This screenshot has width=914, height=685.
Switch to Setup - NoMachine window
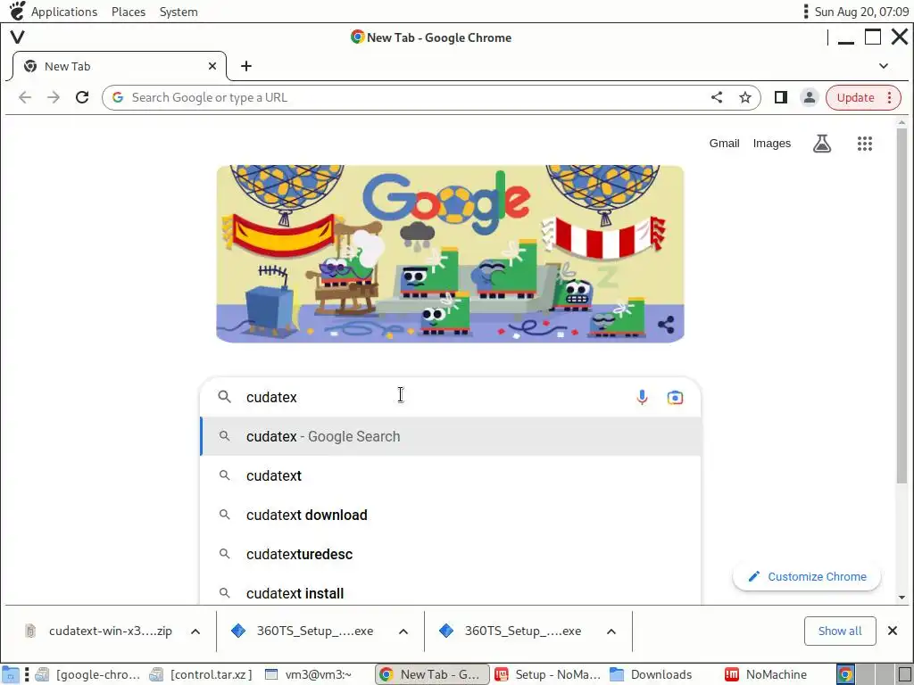click(x=547, y=674)
